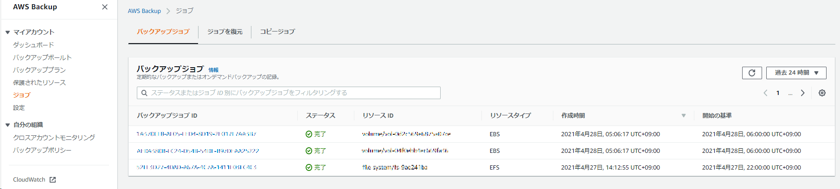Select page number 1 in pagination
Viewport: 840px width, 189px height.
(778, 93)
